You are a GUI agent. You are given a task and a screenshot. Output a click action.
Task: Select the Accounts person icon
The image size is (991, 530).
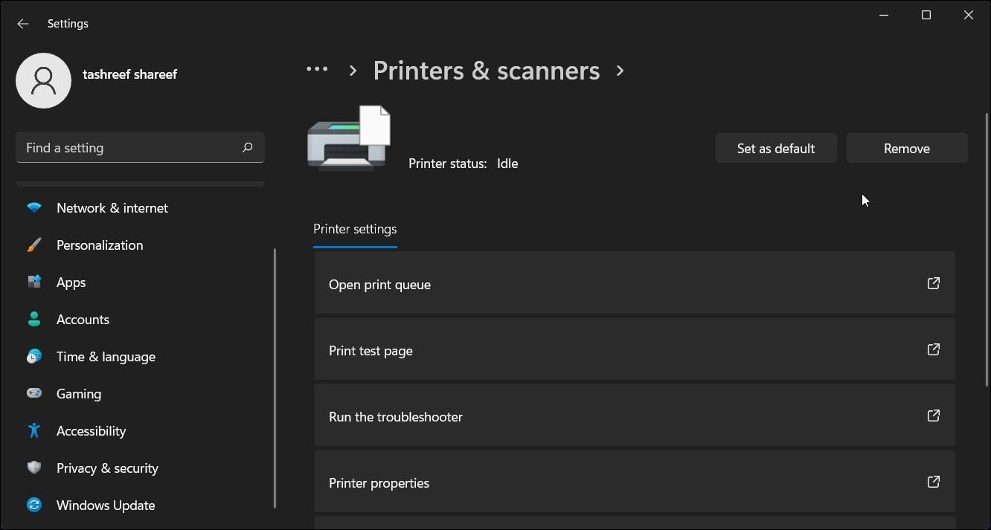click(34, 319)
